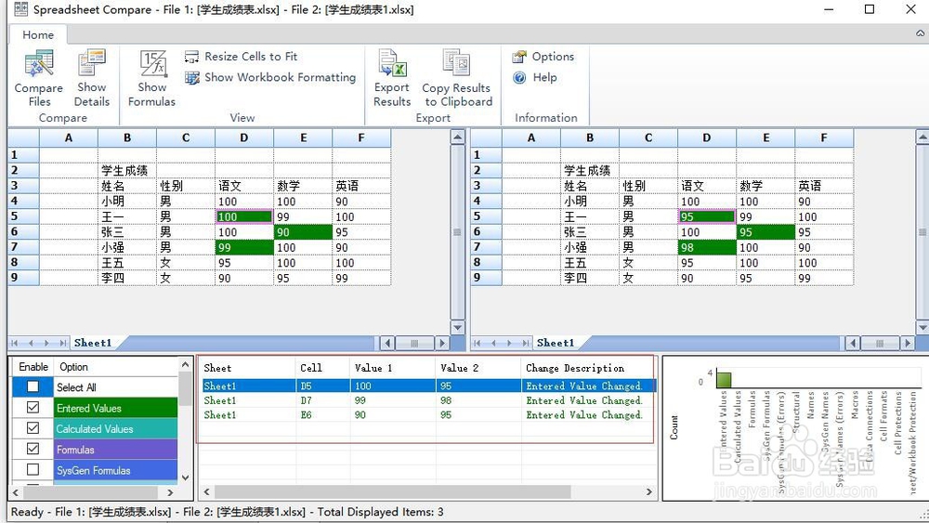Select the Home ribbon tab
929x523 pixels.
point(38,35)
